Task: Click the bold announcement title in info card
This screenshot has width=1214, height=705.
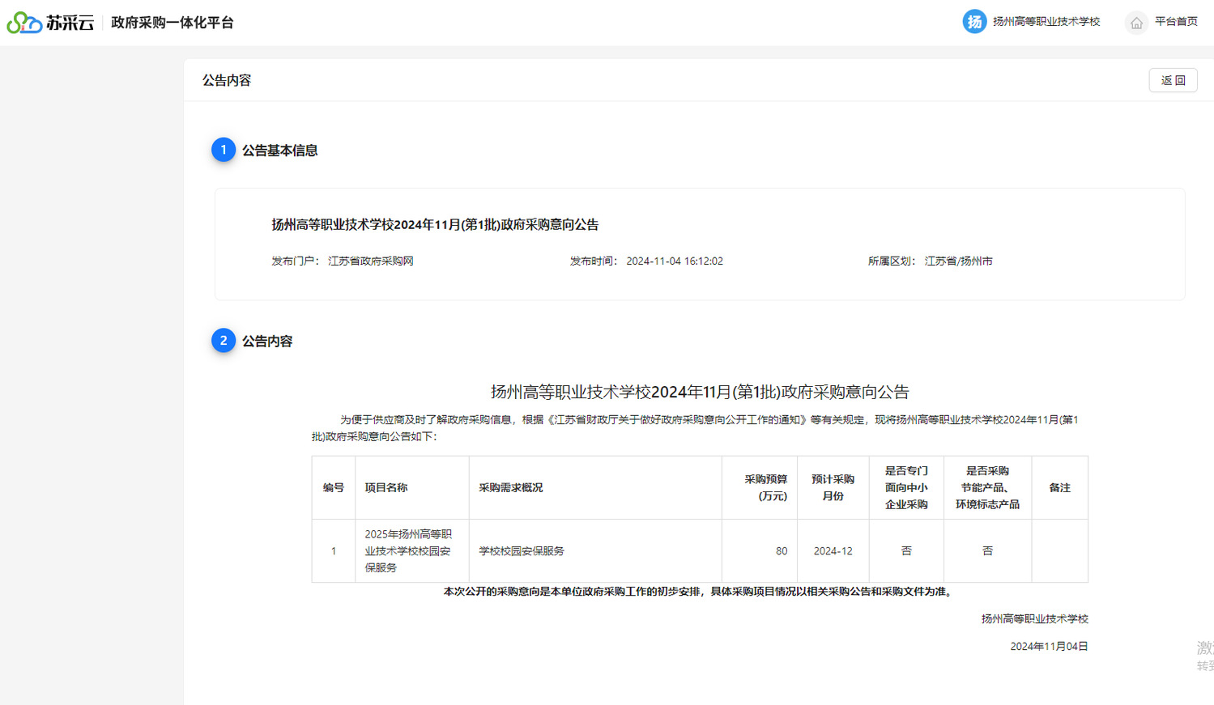Action: click(x=435, y=225)
